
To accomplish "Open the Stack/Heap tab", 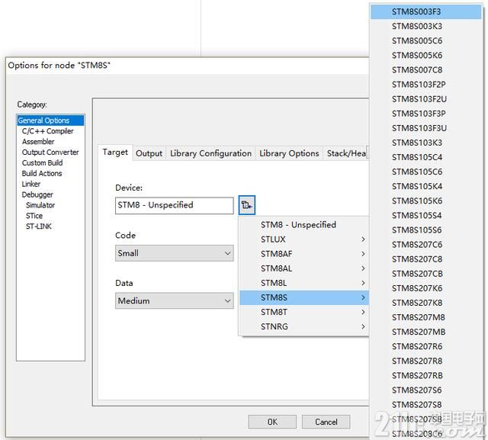I will point(345,153).
